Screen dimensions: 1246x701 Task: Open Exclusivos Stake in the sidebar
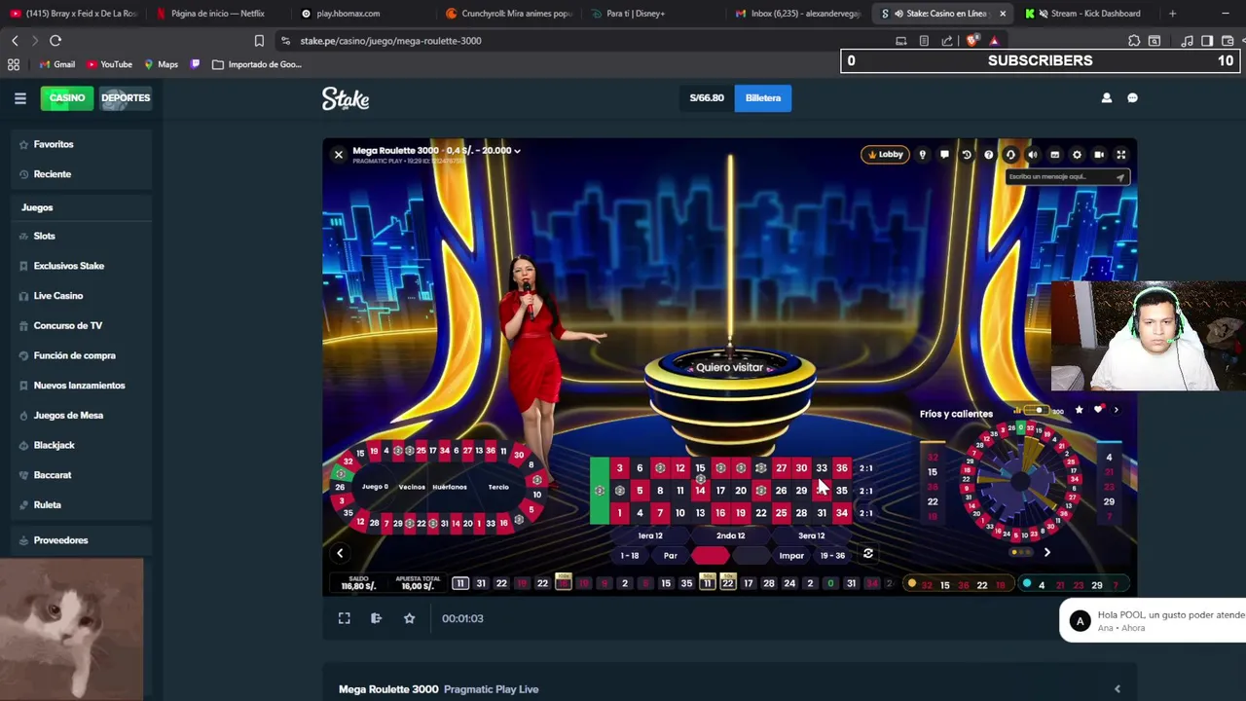click(x=80, y=266)
